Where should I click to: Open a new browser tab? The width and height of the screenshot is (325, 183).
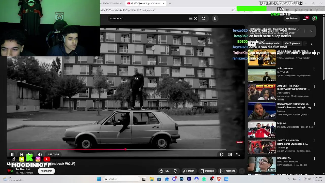[x=170, y=3]
